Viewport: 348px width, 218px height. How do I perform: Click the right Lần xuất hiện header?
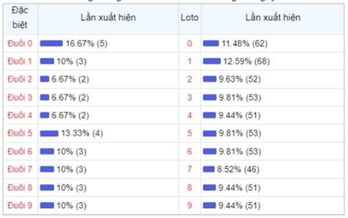[273, 17]
